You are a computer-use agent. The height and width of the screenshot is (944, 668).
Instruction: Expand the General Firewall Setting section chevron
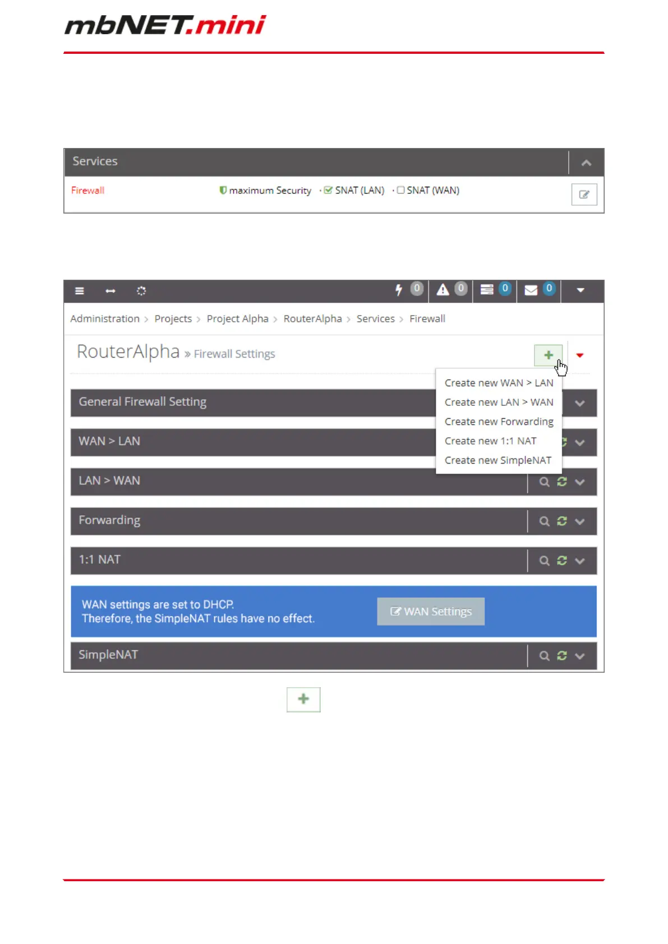click(580, 404)
